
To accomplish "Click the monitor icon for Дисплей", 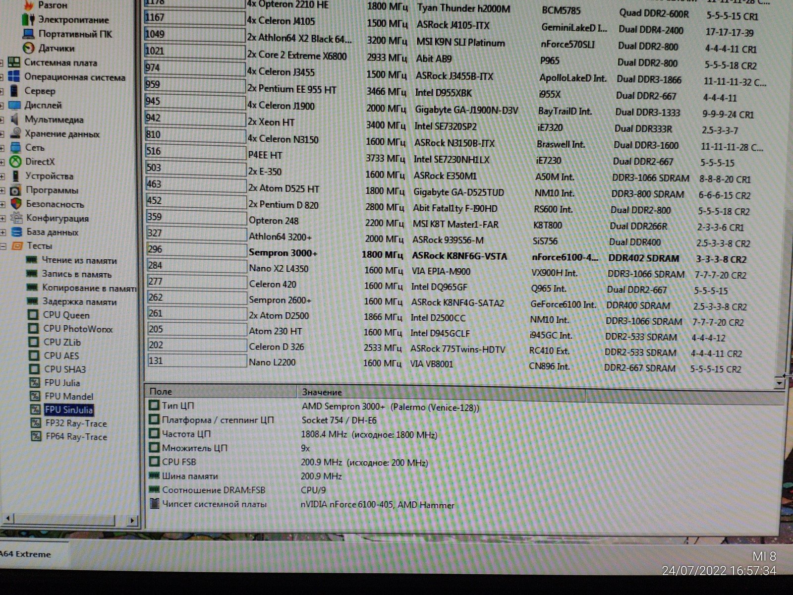I will click(x=15, y=105).
